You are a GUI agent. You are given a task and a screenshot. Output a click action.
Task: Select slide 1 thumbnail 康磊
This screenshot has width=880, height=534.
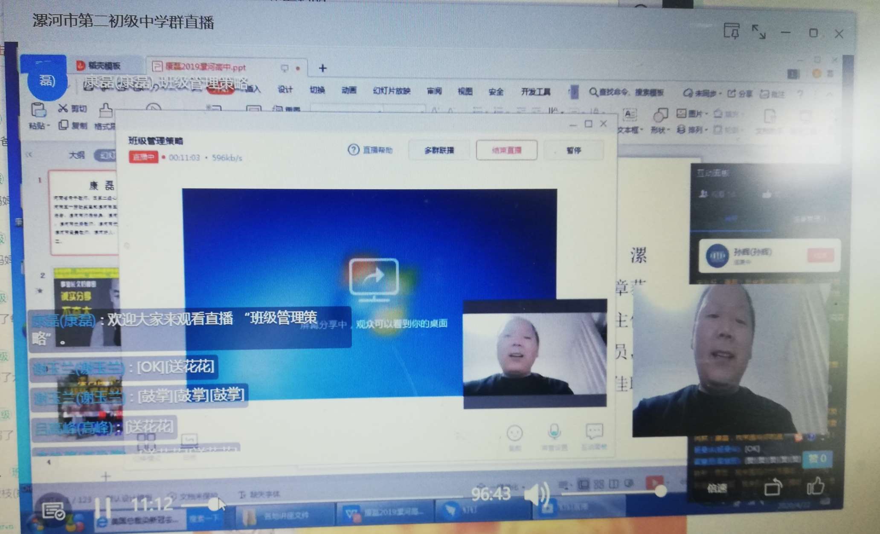(x=84, y=212)
